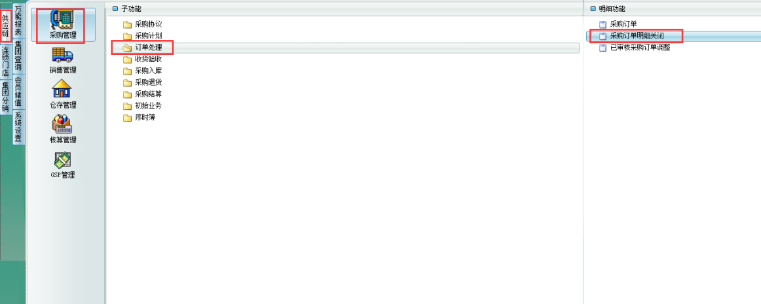Select the 序时簿 folder
761x304 pixels.
point(138,117)
